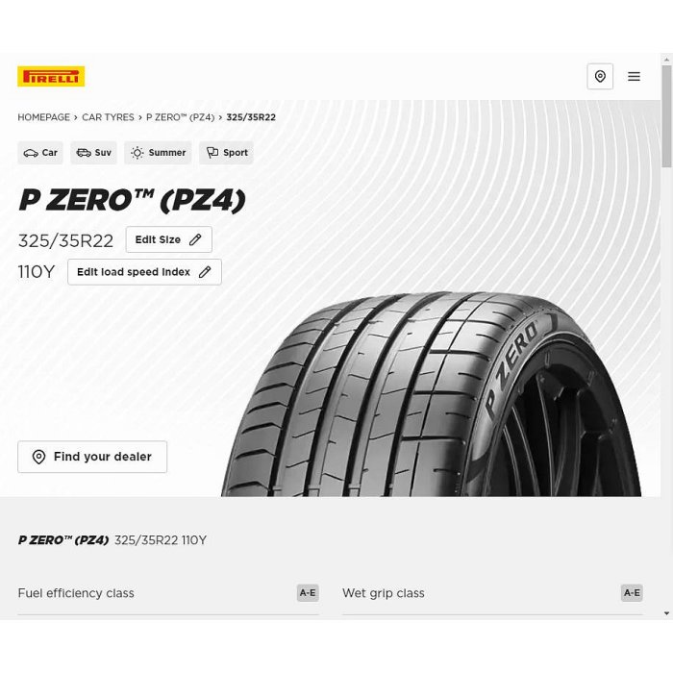The image size is (673, 673).
Task: Click the pin icon in Find your dealer
Action: pos(39,457)
